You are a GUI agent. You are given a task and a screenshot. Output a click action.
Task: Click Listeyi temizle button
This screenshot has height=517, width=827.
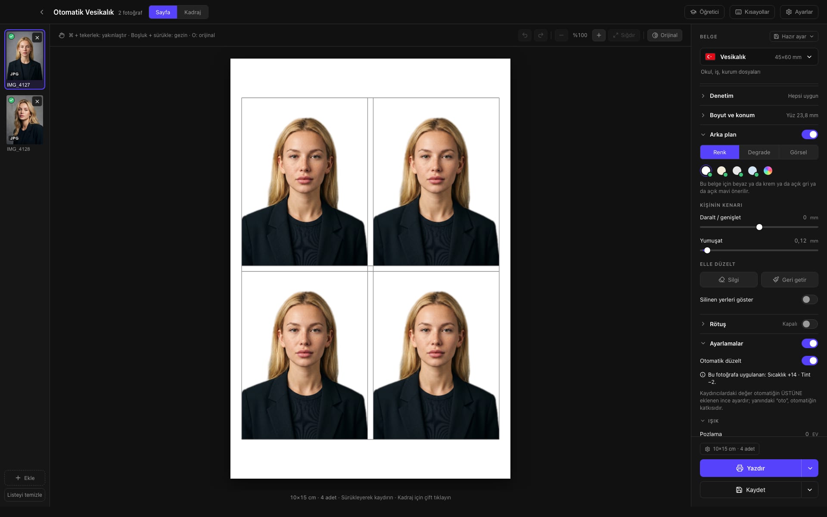coord(25,495)
